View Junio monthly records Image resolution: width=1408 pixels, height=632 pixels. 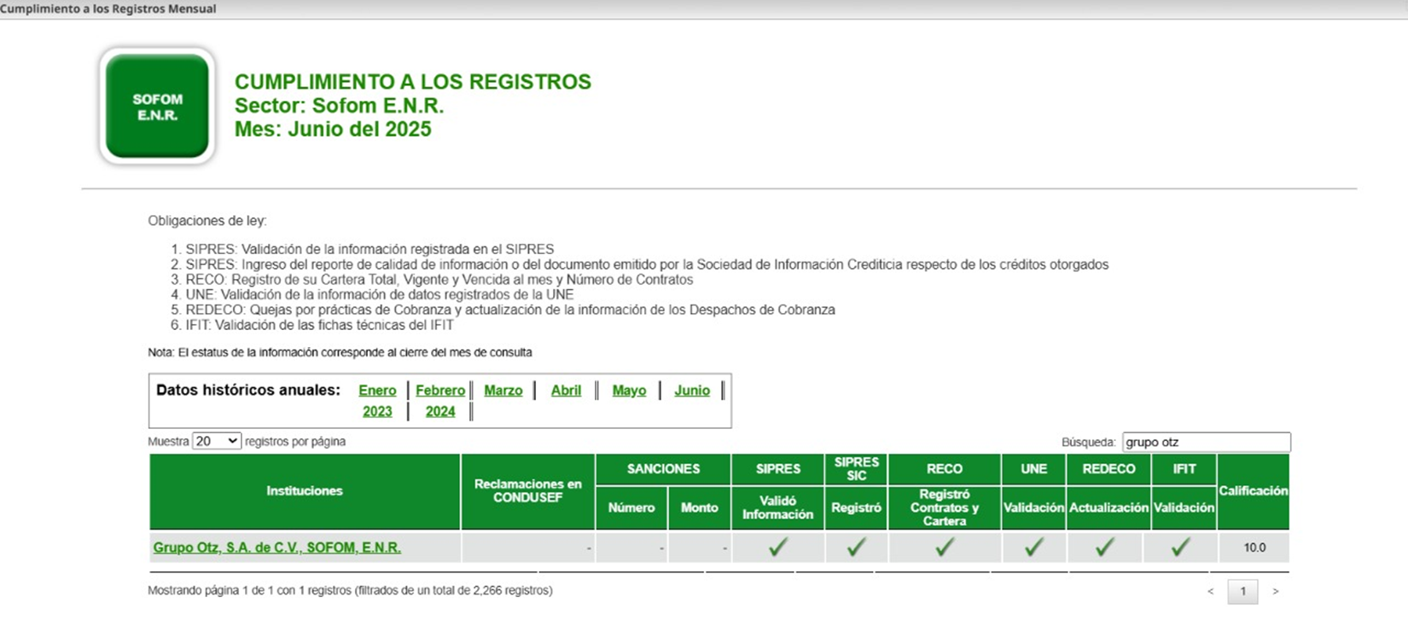[692, 390]
